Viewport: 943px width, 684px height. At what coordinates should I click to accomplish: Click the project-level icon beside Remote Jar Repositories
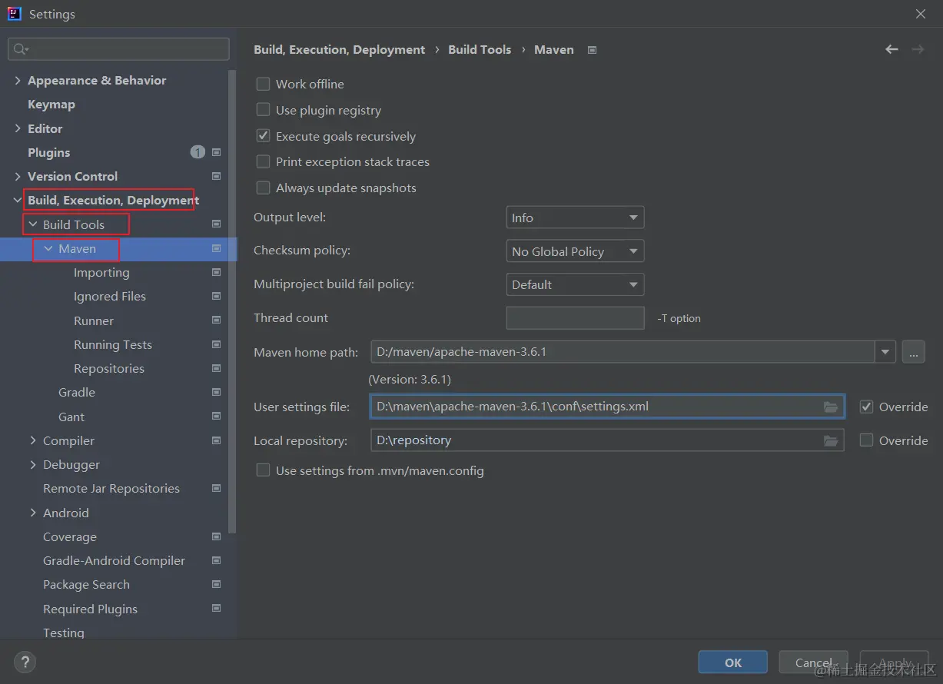[216, 488]
